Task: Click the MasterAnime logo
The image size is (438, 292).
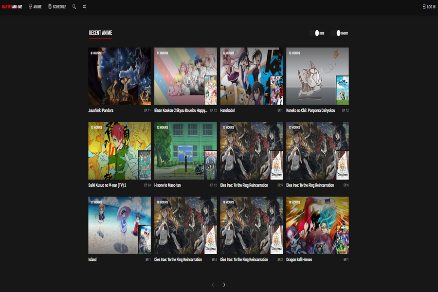Action: click(x=12, y=7)
